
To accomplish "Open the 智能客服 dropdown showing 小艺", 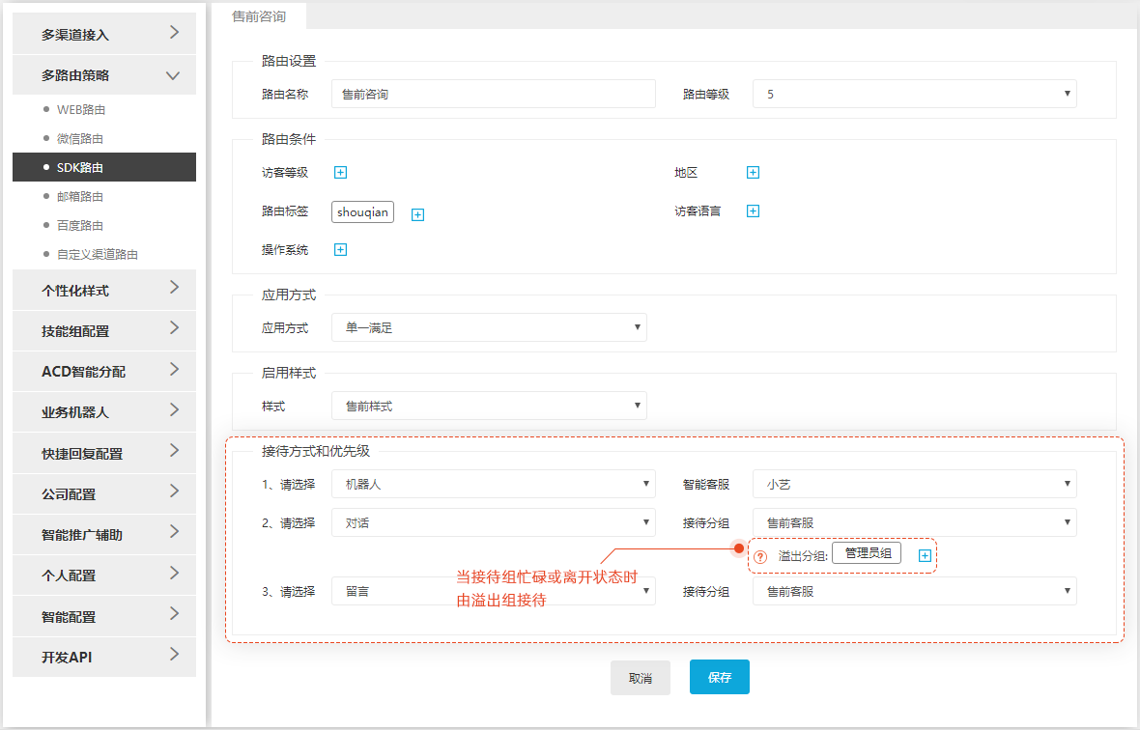I will pos(915,484).
